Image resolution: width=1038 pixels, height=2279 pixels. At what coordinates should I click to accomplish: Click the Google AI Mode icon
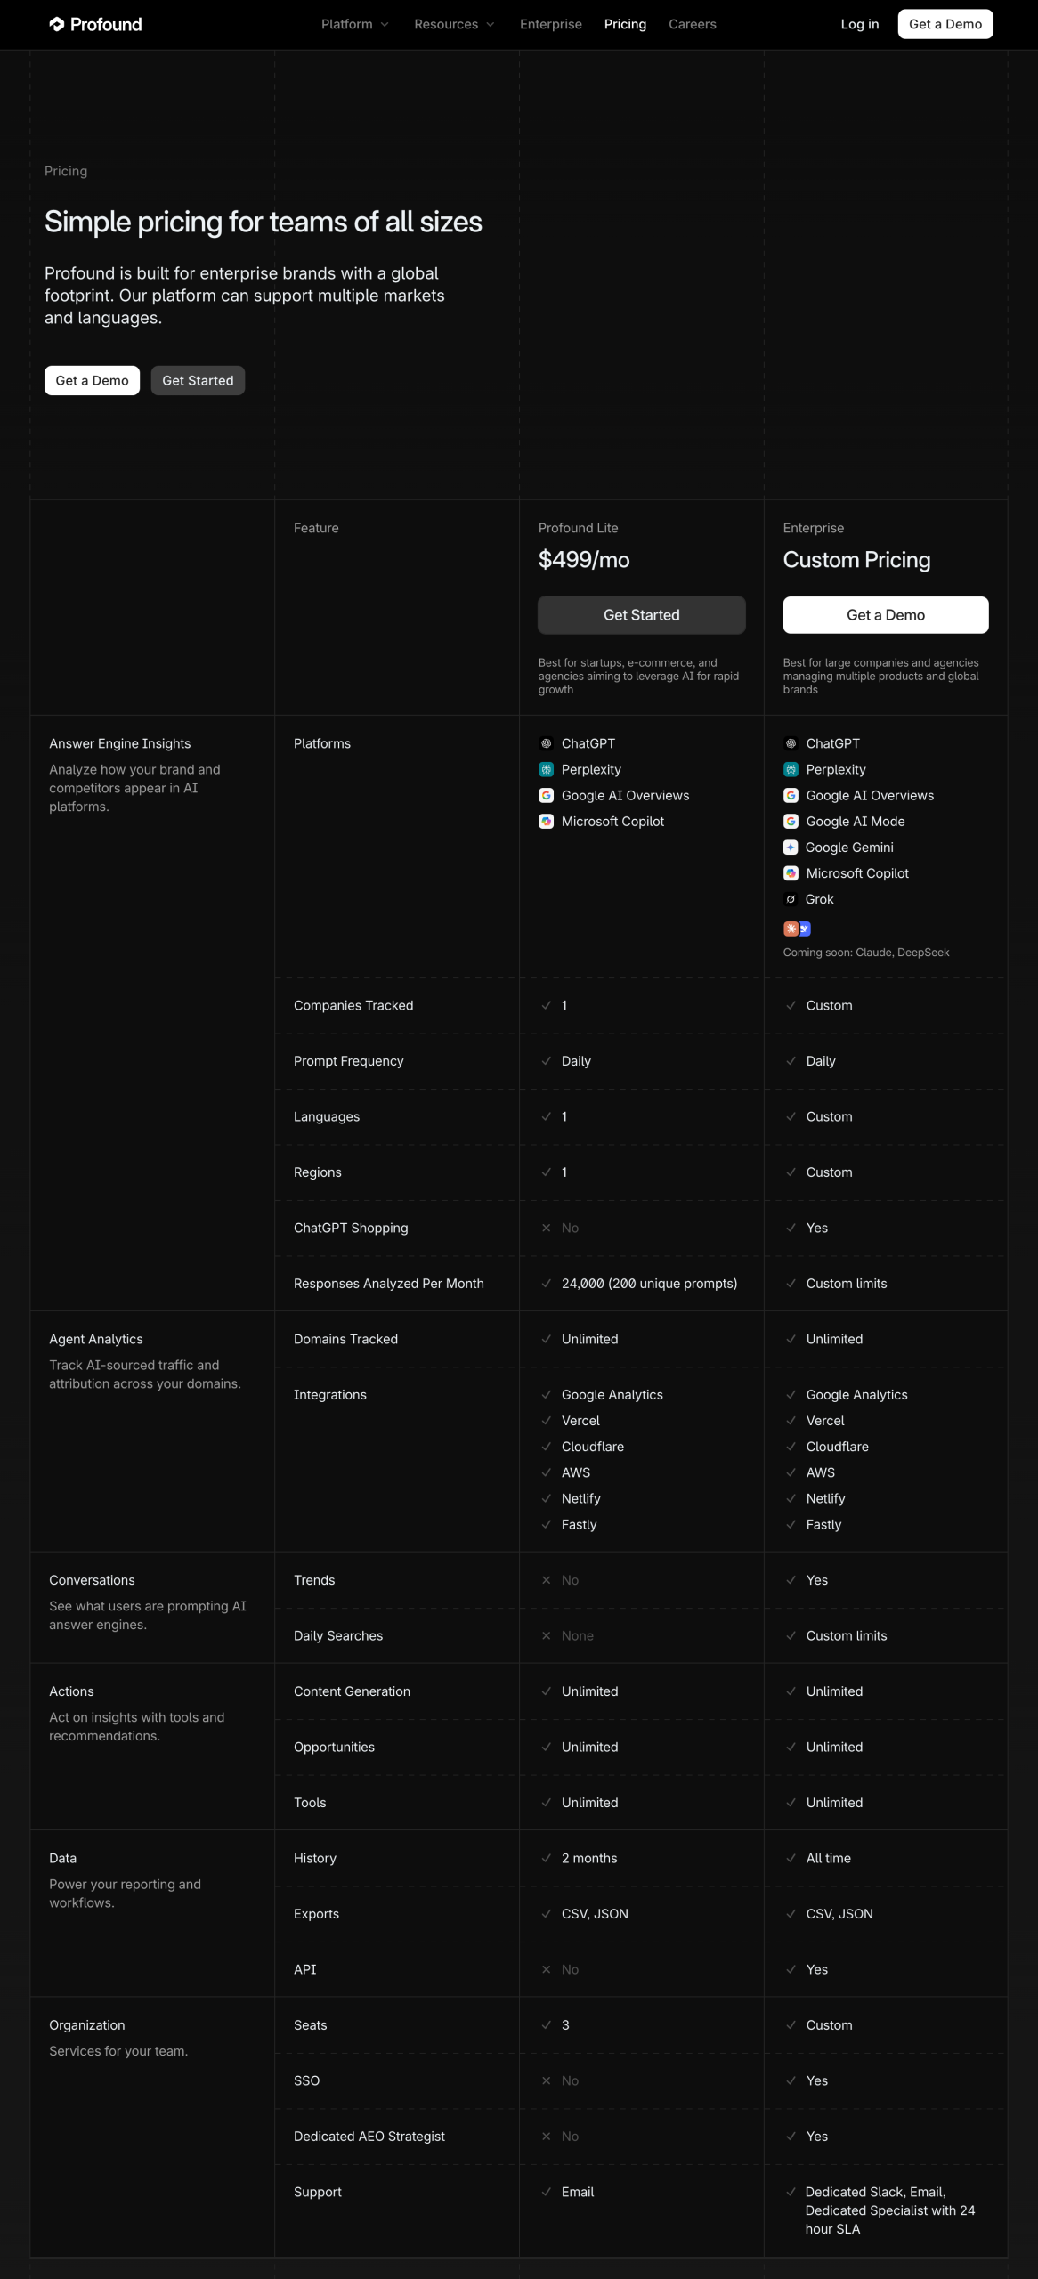pyautogui.click(x=791, y=821)
